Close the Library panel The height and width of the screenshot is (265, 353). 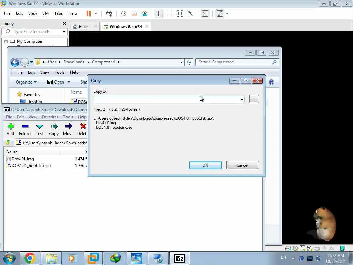pyautogui.click(x=64, y=24)
